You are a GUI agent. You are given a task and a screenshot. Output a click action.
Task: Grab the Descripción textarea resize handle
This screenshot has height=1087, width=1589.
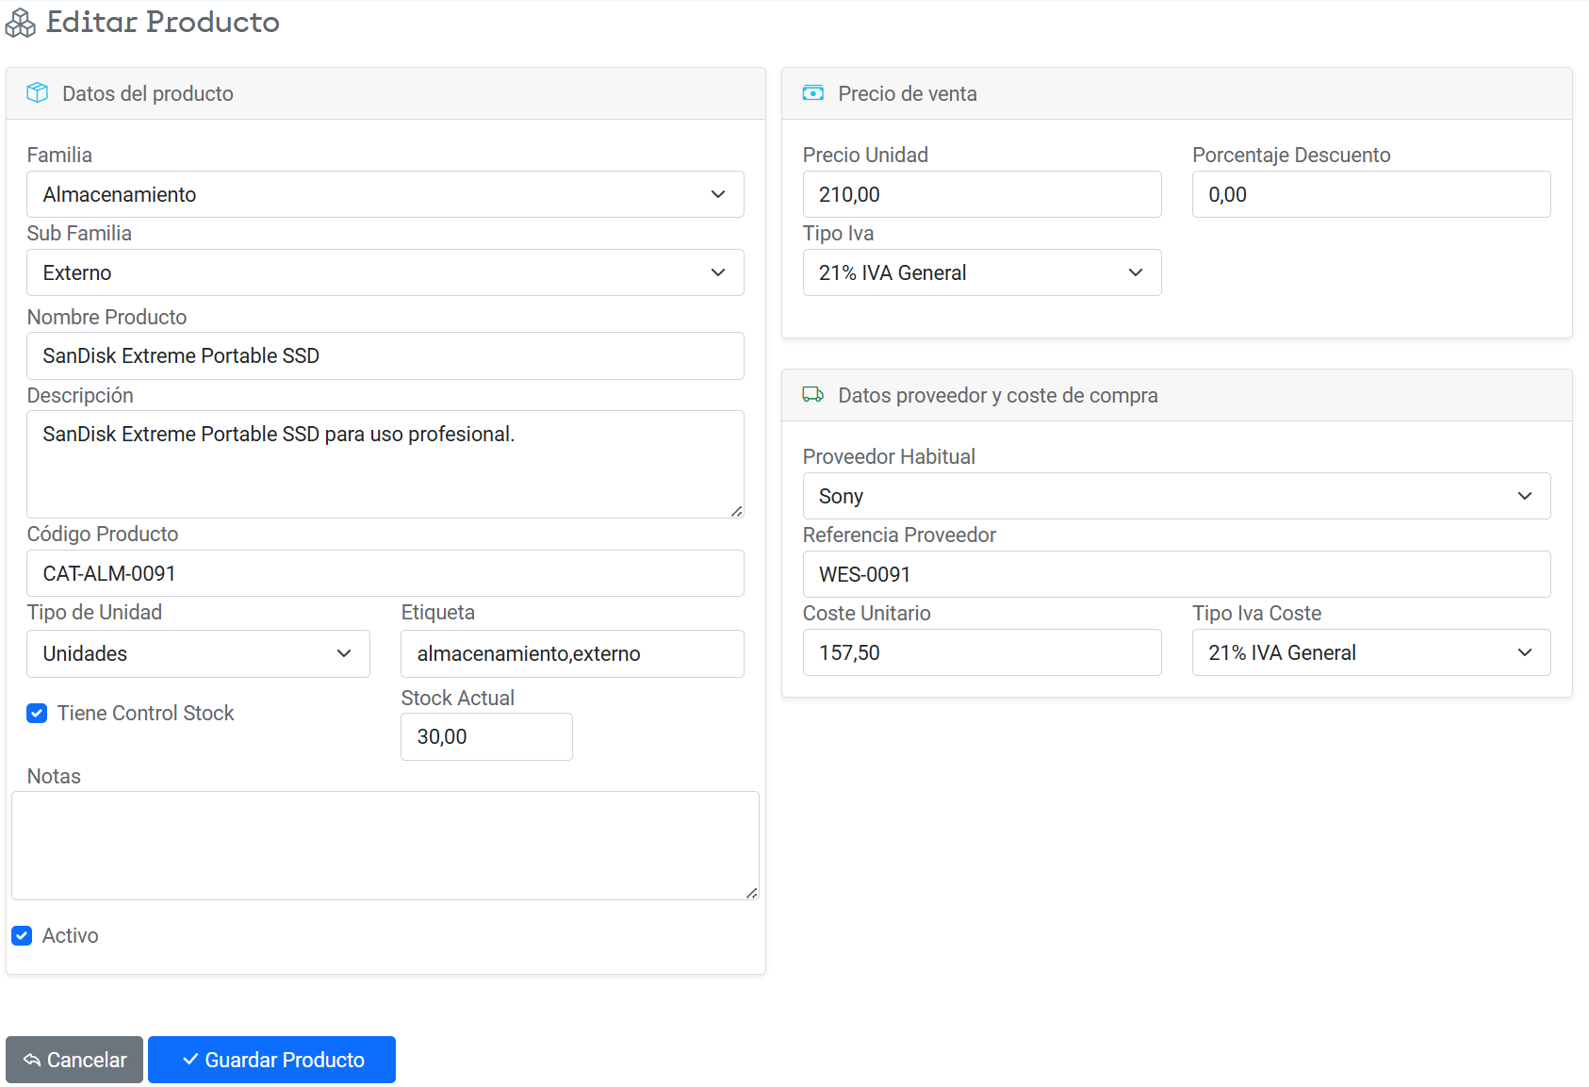pos(736,510)
